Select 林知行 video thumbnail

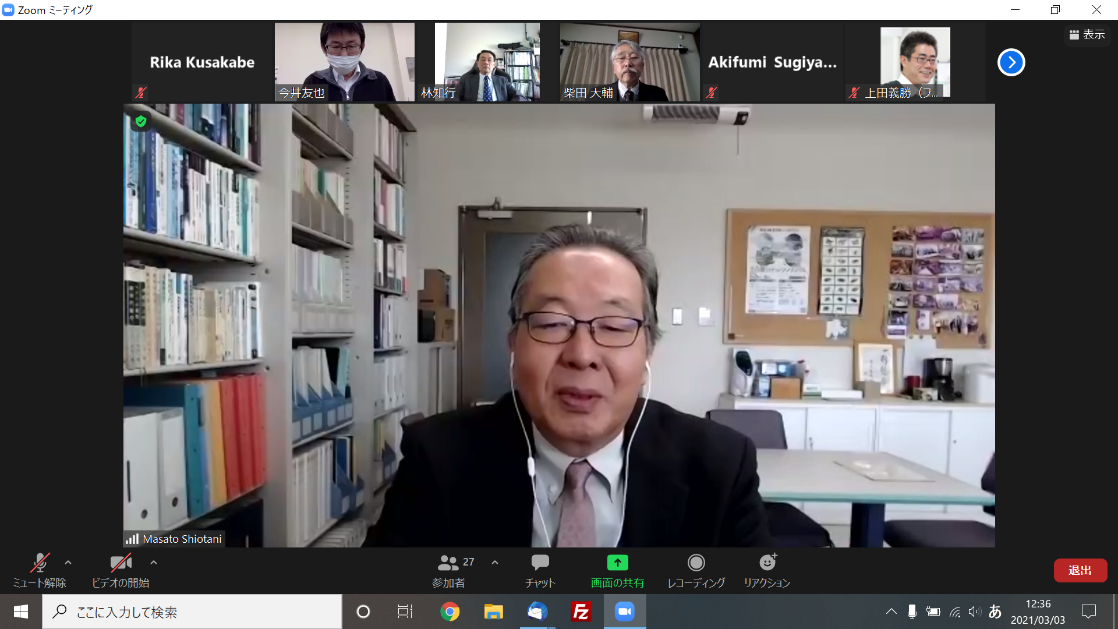[487, 62]
